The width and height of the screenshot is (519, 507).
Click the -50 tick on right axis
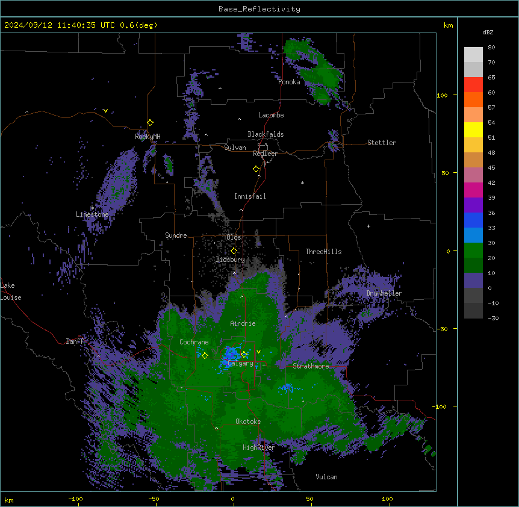click(442, 329)
